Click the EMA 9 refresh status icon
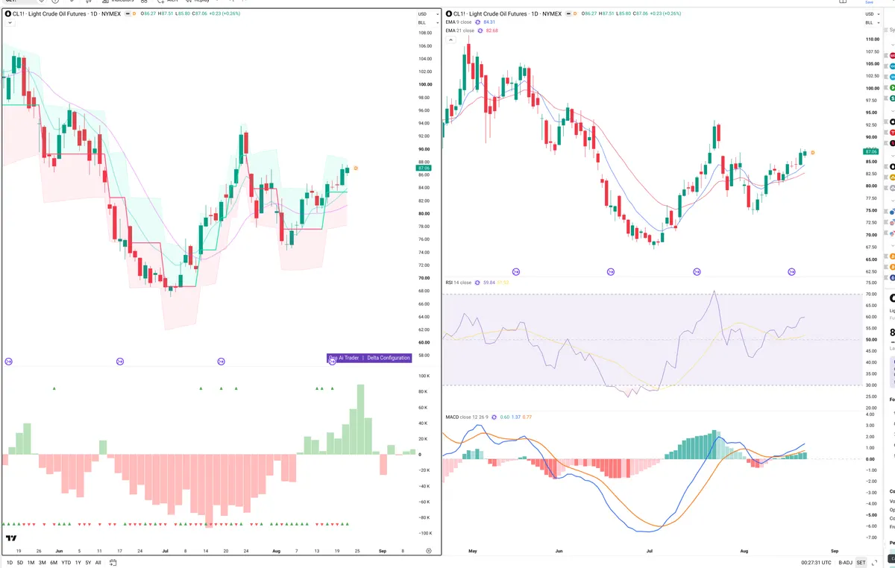 tap(479, 22)
